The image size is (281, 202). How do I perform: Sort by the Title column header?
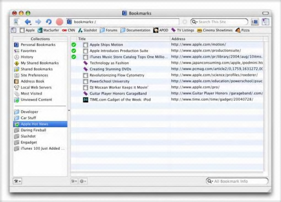click(x=123, y=39)
